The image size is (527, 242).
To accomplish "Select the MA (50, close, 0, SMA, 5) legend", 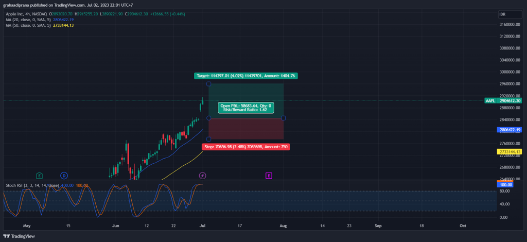I will tap(29, 26).
